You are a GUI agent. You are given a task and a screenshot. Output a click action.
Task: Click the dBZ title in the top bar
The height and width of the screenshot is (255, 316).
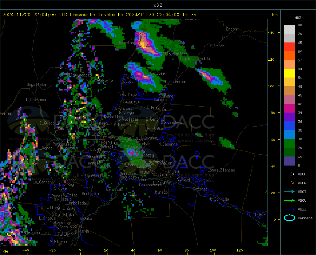click(x=158, y=5)
